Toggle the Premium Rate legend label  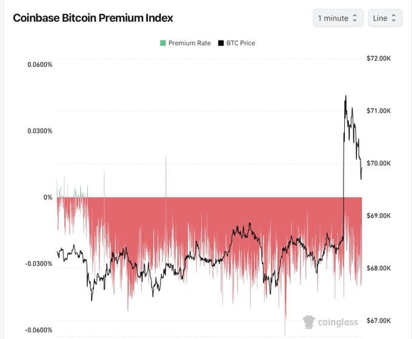[x=189, y=43]
